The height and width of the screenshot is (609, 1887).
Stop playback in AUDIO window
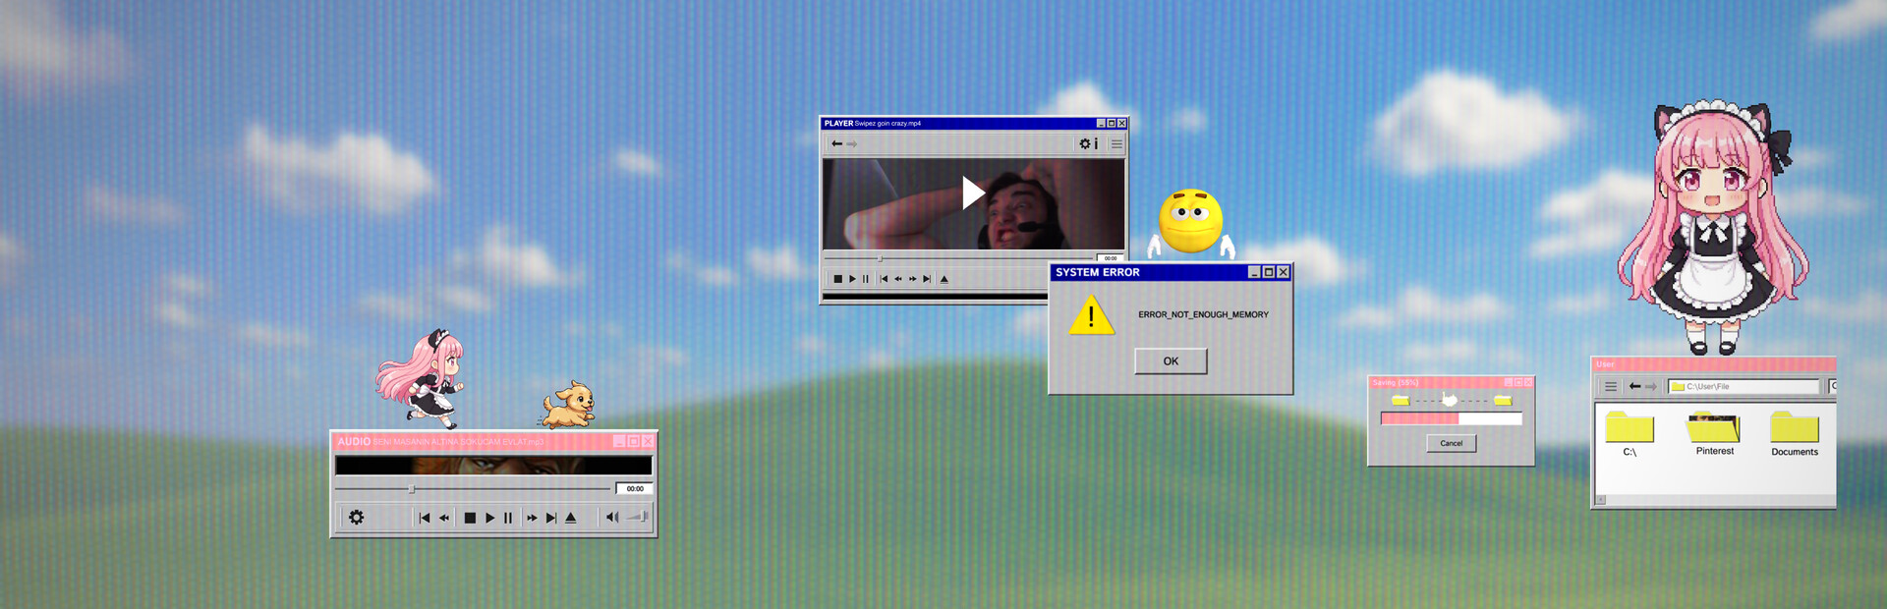click(x=470, y=518)
